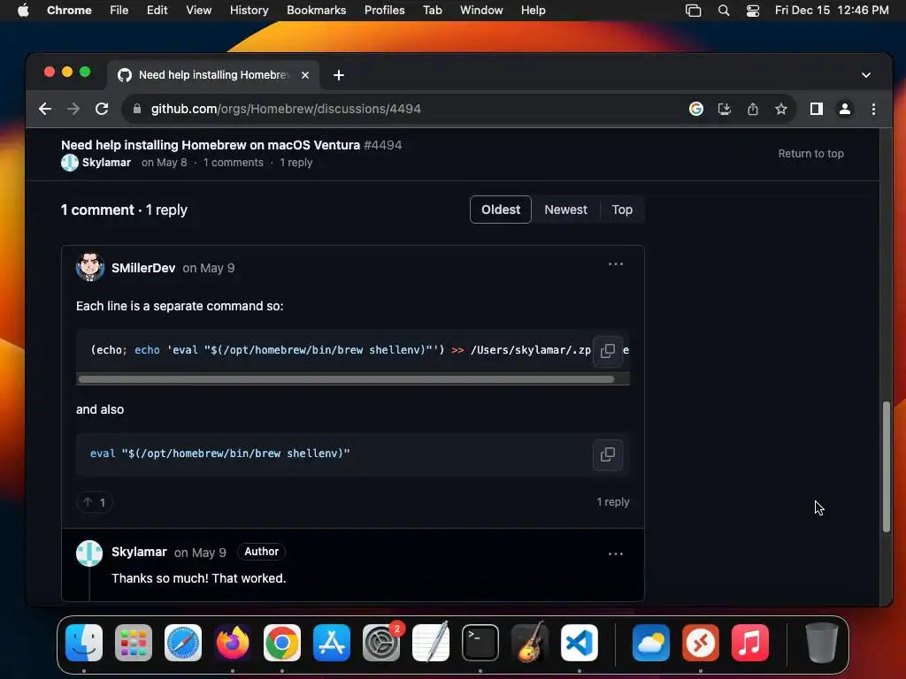906x679 pixels.
Task: Click Skylamar avatar beside the reply
Action: 89,553
